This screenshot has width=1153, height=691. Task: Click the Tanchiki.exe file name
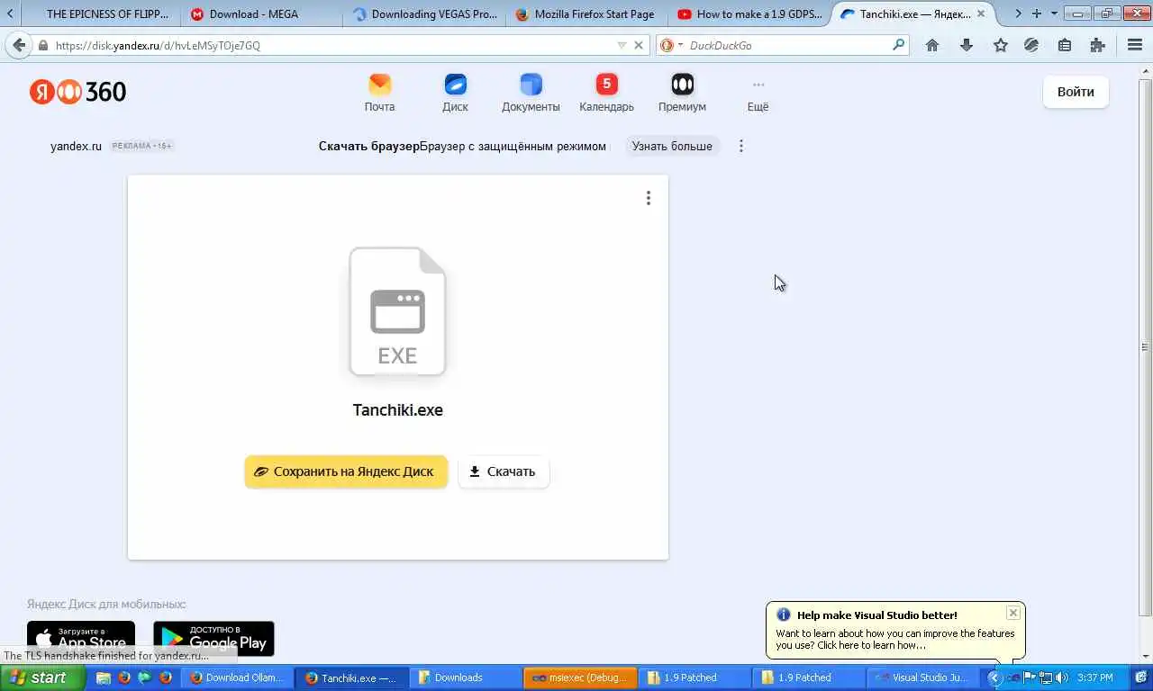click(397, 409)
